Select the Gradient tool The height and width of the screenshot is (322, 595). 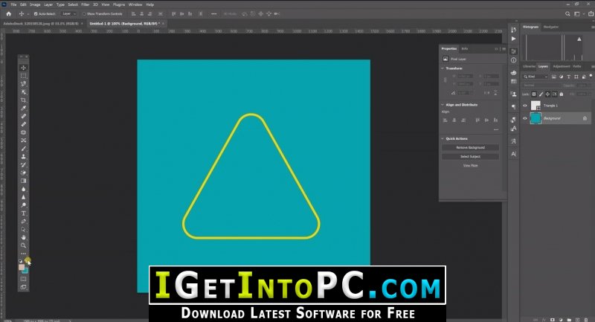click(24, 181)
